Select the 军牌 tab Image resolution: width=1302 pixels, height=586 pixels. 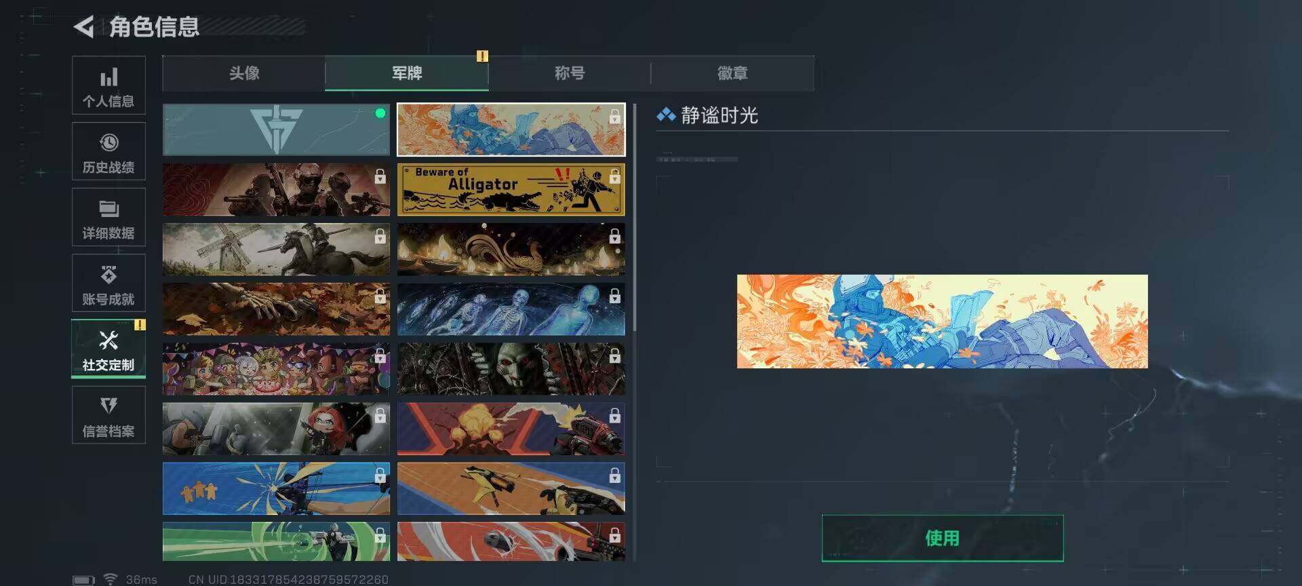(x=407, y=73)
